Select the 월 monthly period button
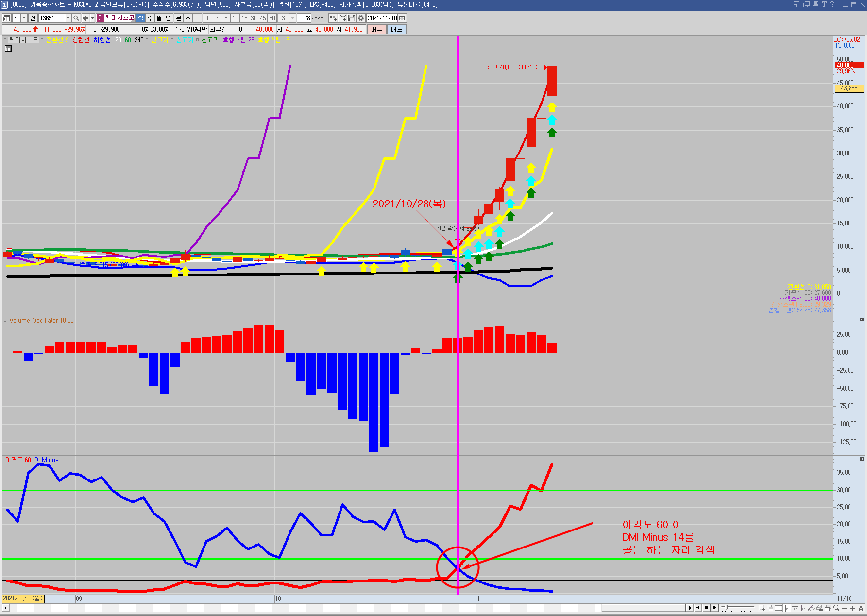Screen dimensions: 867x616 159,18
